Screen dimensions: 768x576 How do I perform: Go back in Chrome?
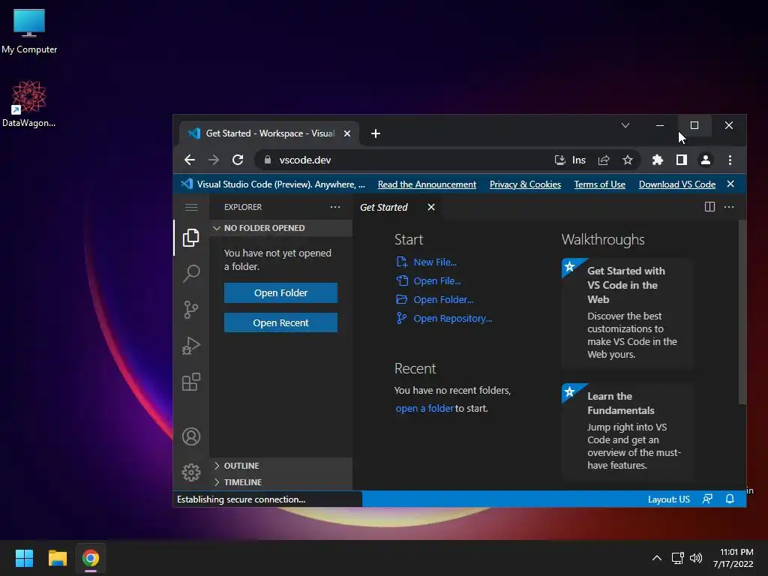190,160
